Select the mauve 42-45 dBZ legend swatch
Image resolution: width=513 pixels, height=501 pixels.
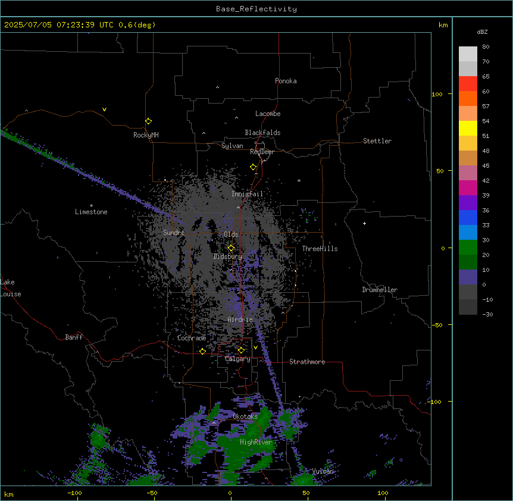point(468,173)
